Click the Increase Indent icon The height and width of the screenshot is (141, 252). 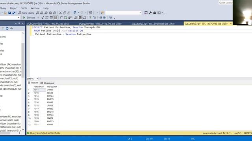tap(105, 18)
